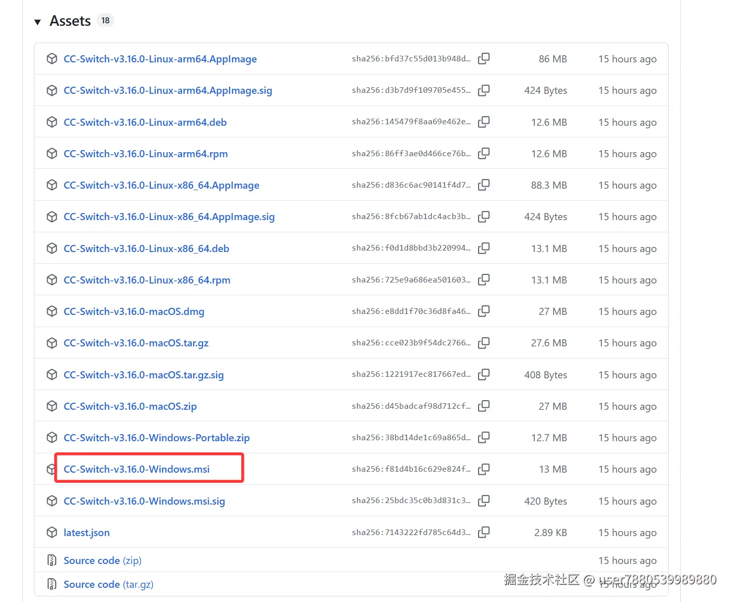The width and height of the screenshot is (732, 602).
Task: Copy SHA256 of Linux-arm64.rpm
Action: point(484,153)
